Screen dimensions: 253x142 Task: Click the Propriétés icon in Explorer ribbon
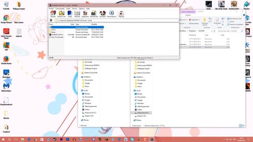(x=217, y=21)
